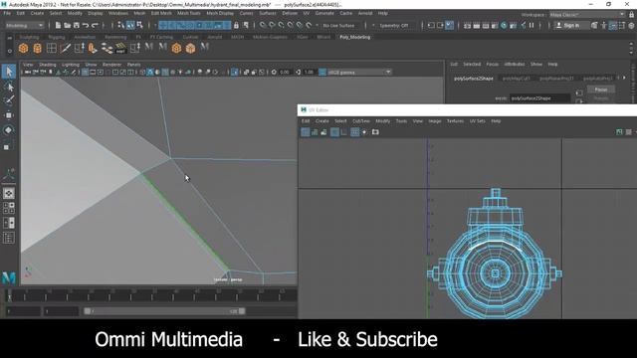Undo last action via status line arrow
Image resolution: width=637 pixels, height=358 pixels.
86,25
